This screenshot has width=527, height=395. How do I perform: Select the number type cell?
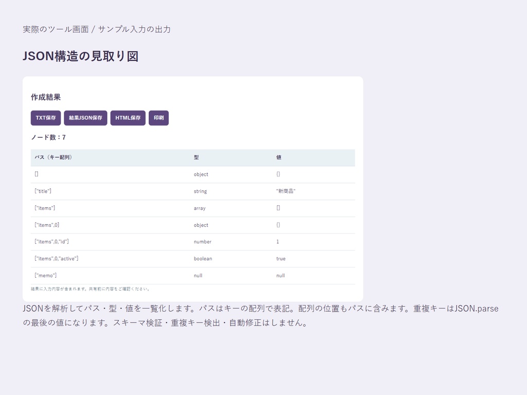click(231, 242)
